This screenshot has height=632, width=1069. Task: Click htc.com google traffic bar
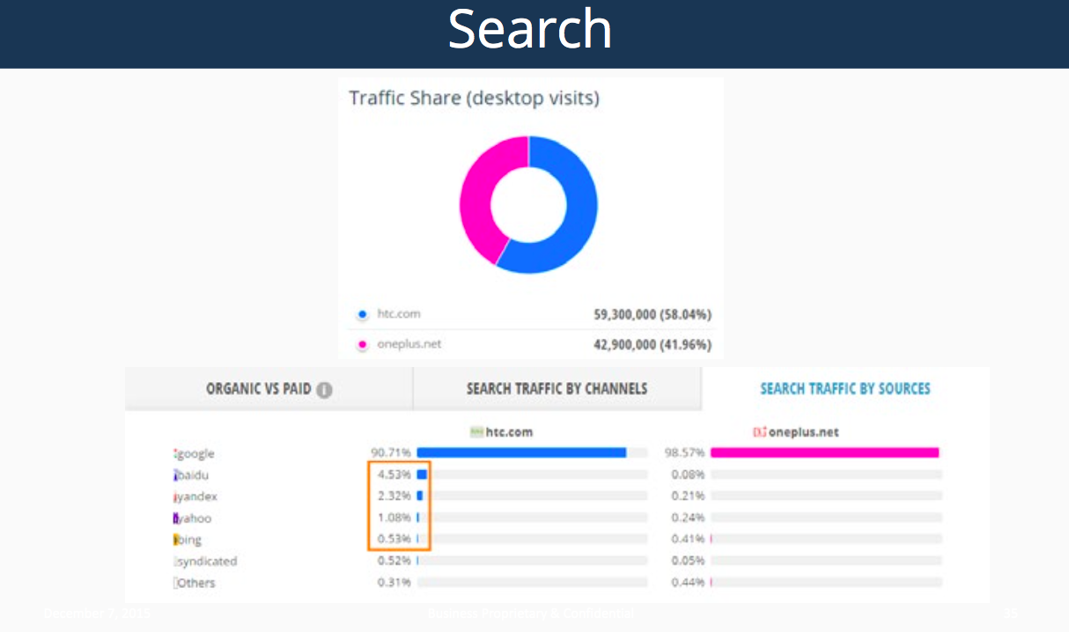point(521,453)
